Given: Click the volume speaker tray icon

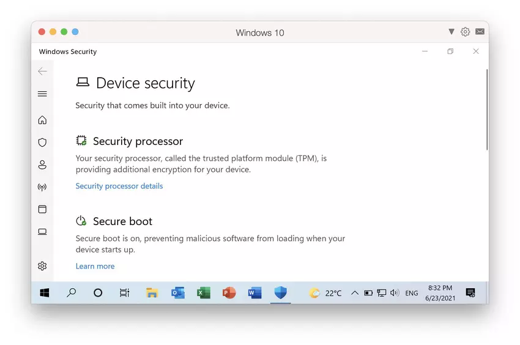Looking at the screenshot, I should point(395,293).
